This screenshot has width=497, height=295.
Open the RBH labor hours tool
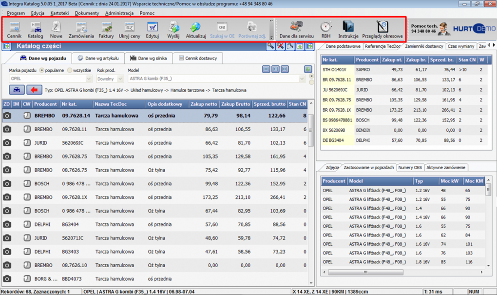(326, 30)
